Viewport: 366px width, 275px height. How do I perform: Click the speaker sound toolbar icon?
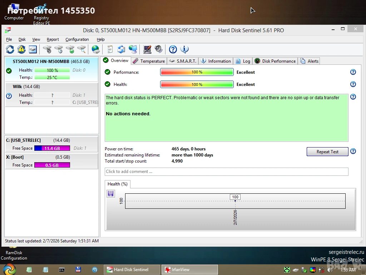158,49
